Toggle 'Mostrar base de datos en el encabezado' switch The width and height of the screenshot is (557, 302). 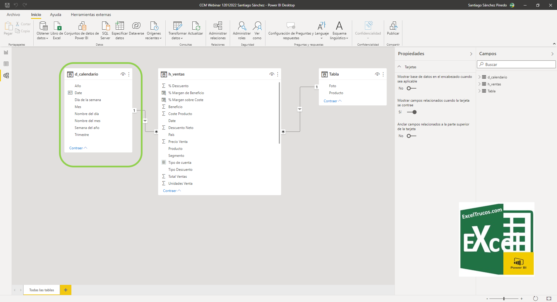click(411, 88)
